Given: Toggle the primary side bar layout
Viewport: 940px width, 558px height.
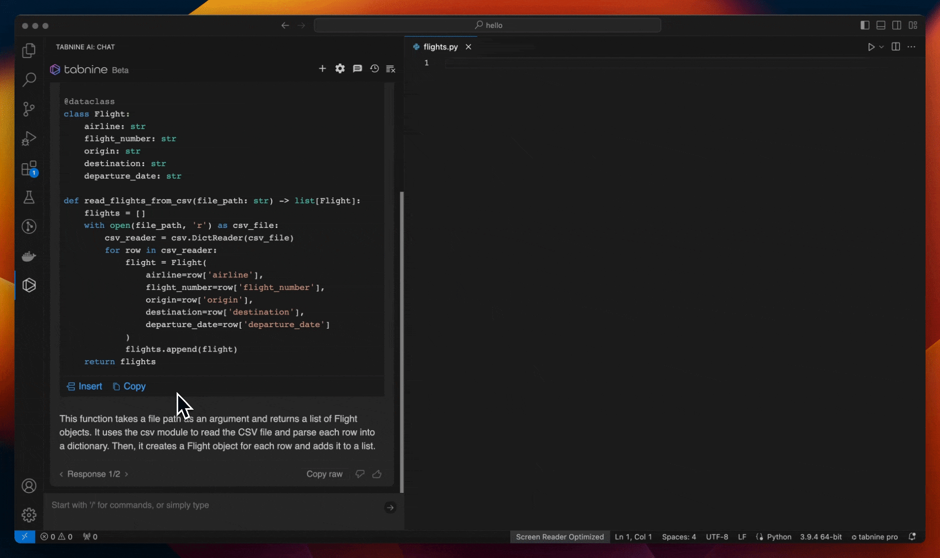Looking at the screenshot, I should tap(865, 25).
